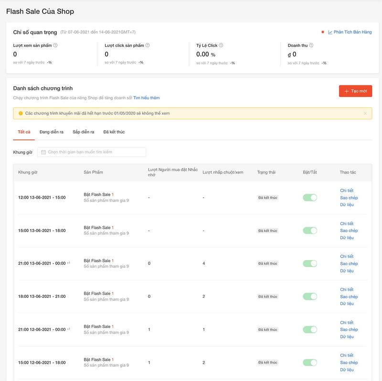Click calendar icon in Khung giờ field
The image size is (382, 381).
(43, 152)
